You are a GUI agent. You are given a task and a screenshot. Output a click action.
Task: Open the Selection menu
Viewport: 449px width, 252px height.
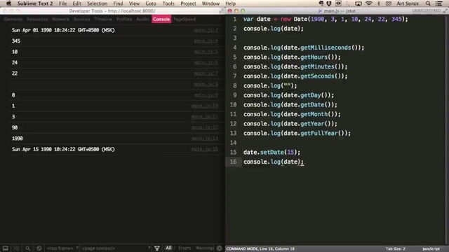[x=97, y=3]
